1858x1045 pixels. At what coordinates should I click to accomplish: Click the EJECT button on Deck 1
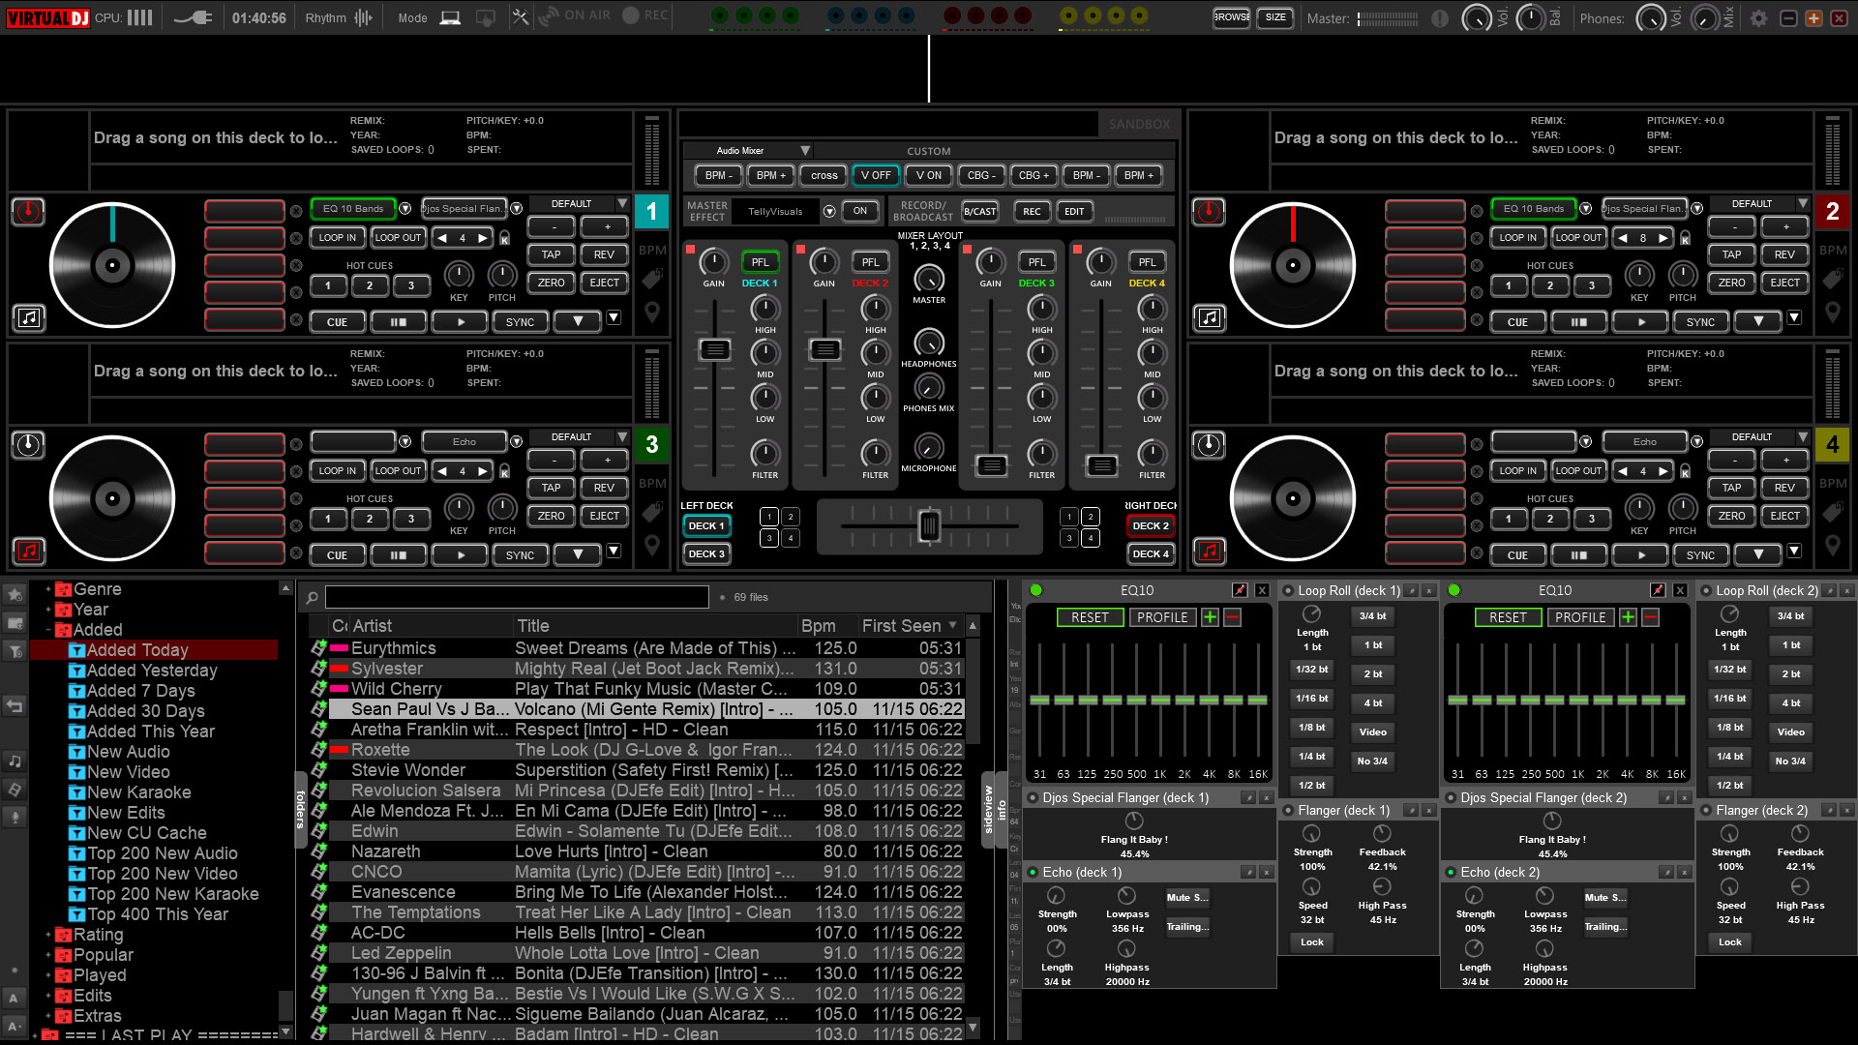pyautogui.click(x=604, y=283)
